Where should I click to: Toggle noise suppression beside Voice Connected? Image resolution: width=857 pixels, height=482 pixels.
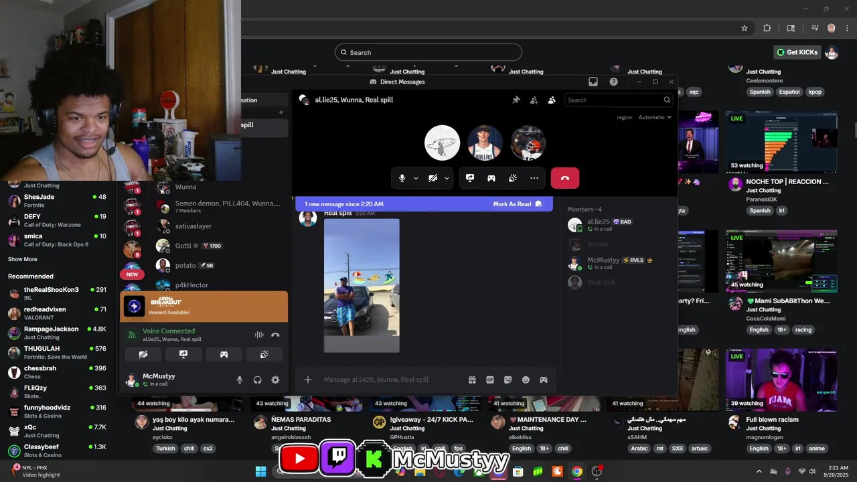tap(259, 335)
